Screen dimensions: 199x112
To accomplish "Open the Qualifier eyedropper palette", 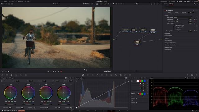I will coord(97,75).
